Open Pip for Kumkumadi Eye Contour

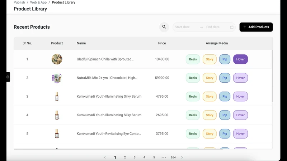click(225, 133)
